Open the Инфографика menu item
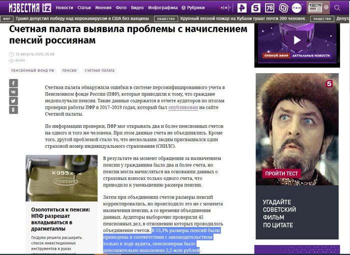Viewport: 350px width, 255px height. pos(163,8)
